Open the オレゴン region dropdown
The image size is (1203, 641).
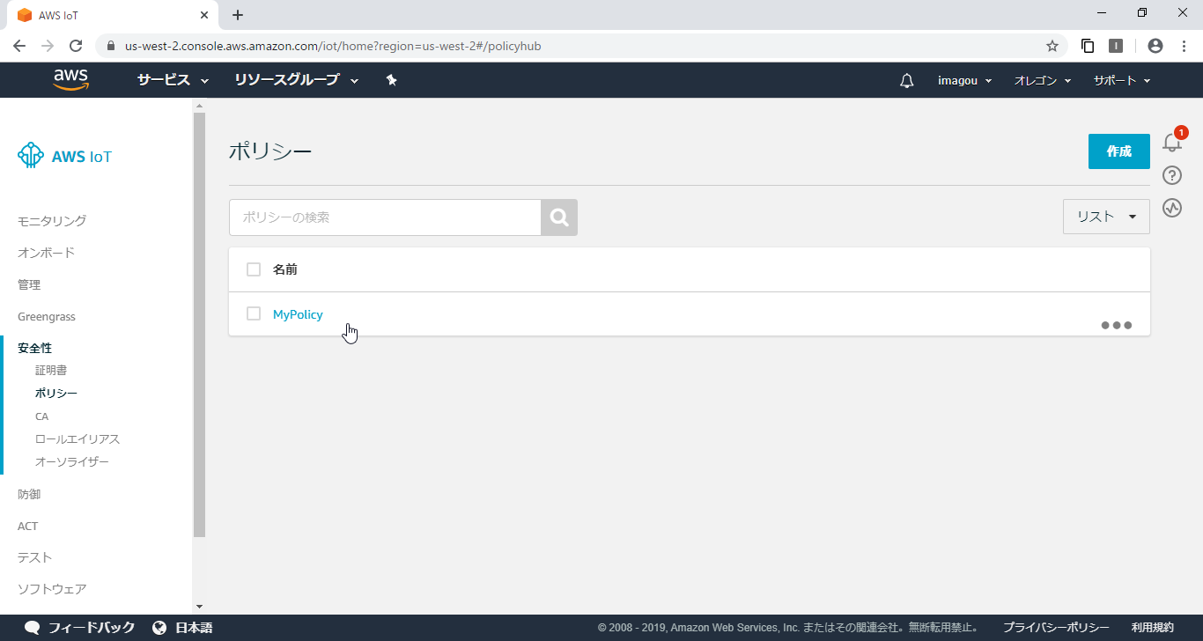pyautogui.click(x=1041, y=80)
